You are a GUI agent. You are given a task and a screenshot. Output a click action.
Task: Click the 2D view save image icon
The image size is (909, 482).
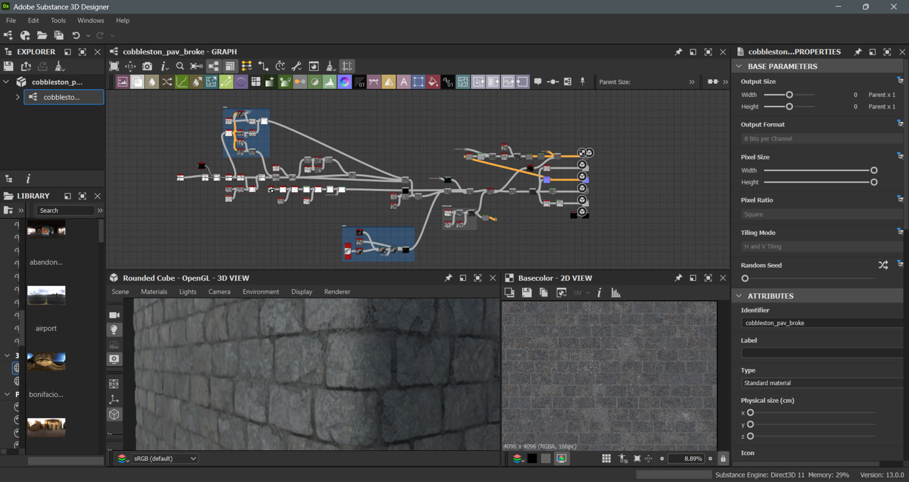click(x=527, y=293)
